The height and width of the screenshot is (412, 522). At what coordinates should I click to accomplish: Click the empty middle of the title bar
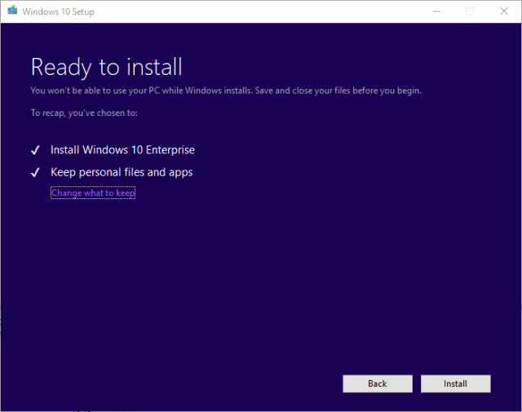tap(261, 11)
